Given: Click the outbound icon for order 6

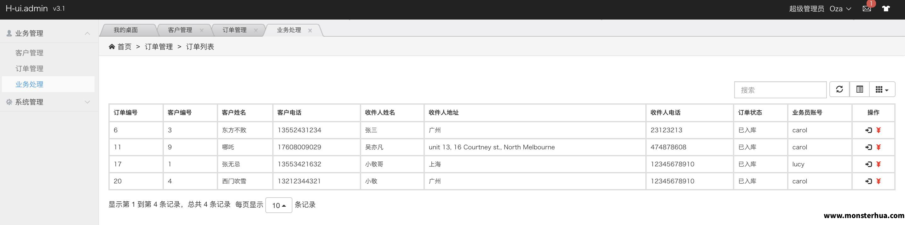Looking at the screenshot, I should [x=868, y=130].
